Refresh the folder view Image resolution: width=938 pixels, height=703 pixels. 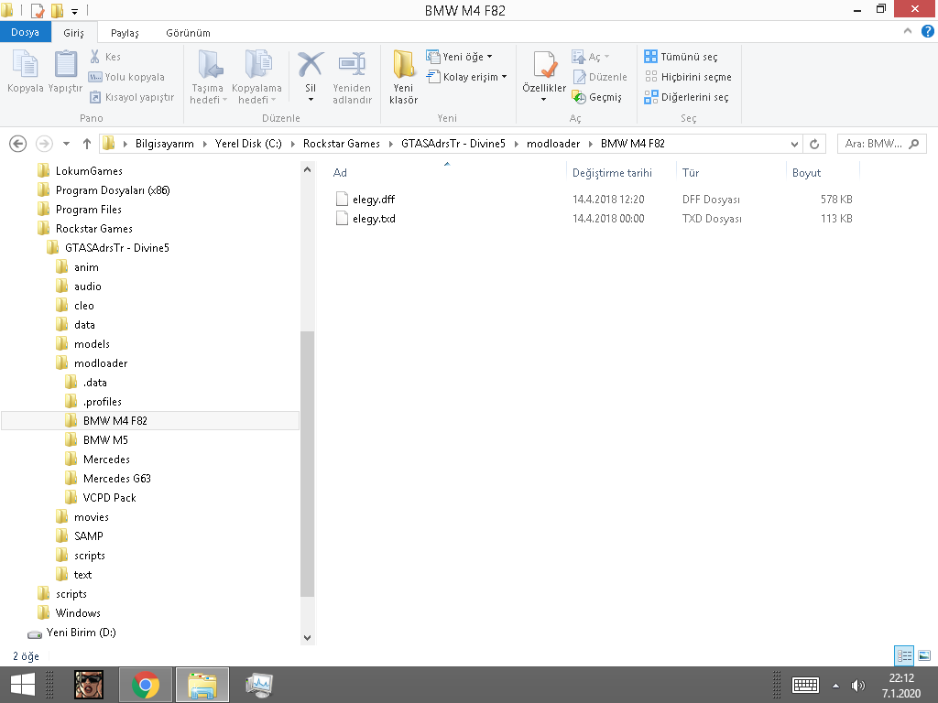(814, 144)
